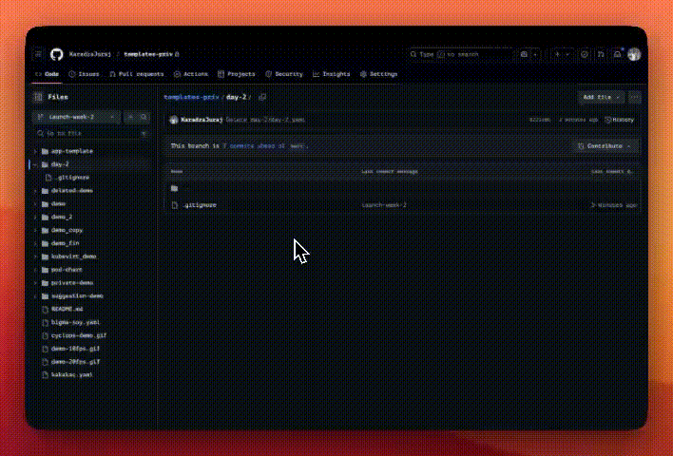The width and height of the screenshot is (673, 456).
Task: Click the GitHub logo home icon
Action: [55, 54]
